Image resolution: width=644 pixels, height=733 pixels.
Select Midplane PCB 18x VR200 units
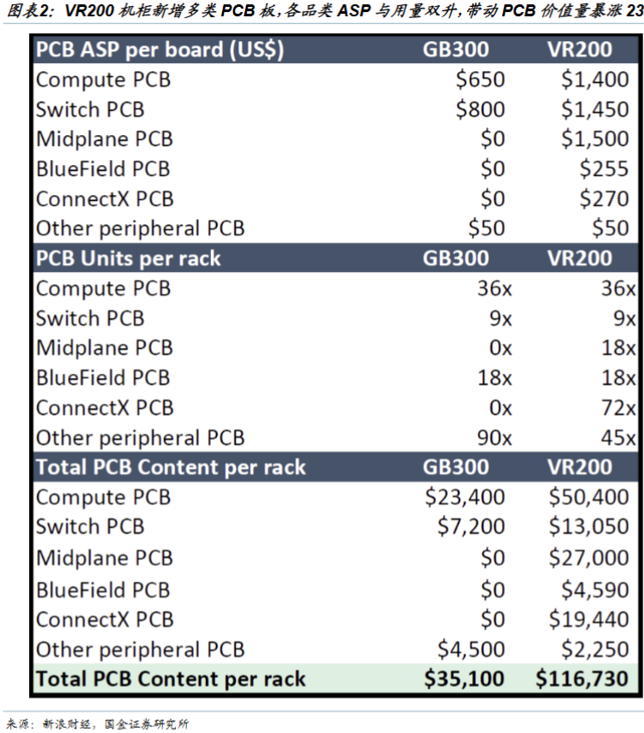point(618,348)
